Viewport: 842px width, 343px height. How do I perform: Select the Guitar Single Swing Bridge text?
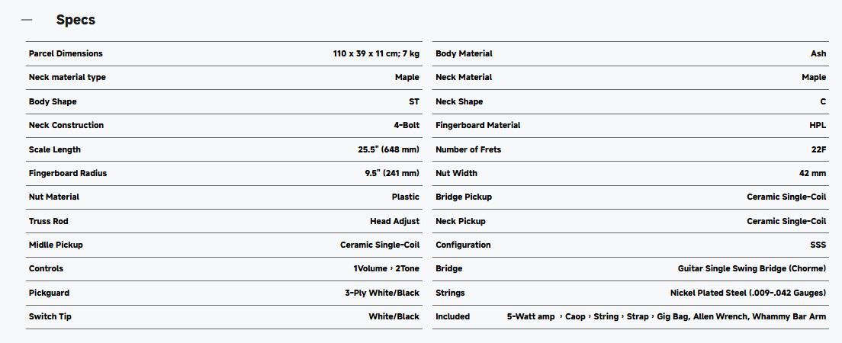click(751, 268)
